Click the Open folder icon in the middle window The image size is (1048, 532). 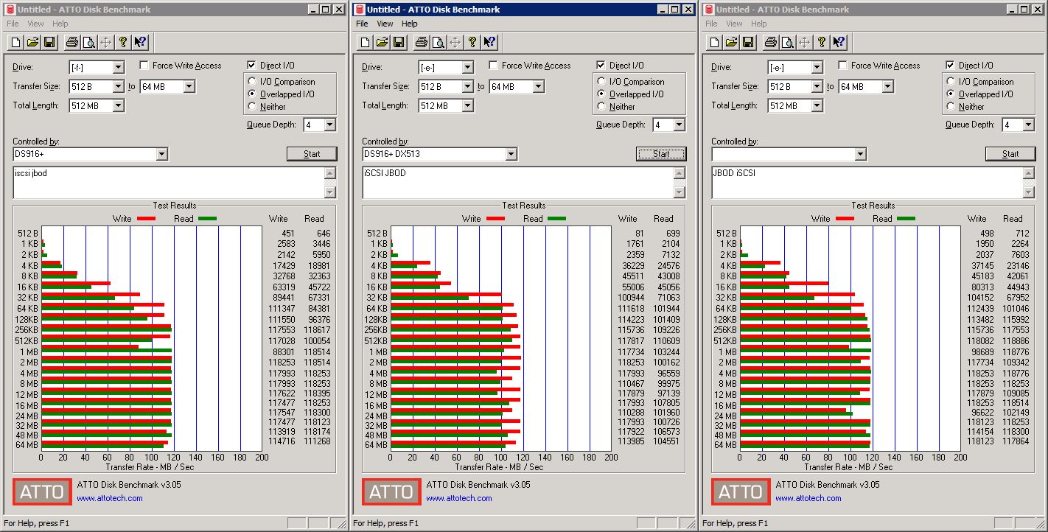[382, 42]
